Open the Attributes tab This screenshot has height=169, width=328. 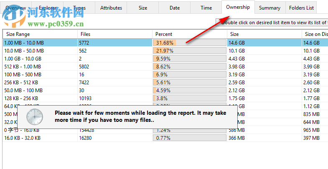pos(111,8)
